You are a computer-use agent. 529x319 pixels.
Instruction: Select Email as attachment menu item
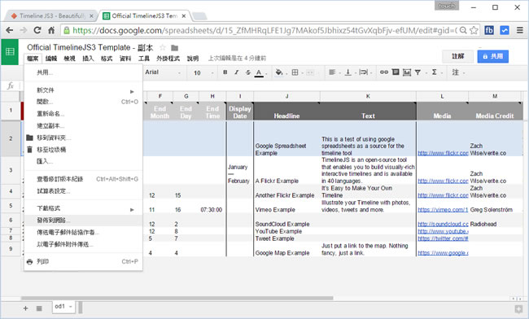point(83,244)
